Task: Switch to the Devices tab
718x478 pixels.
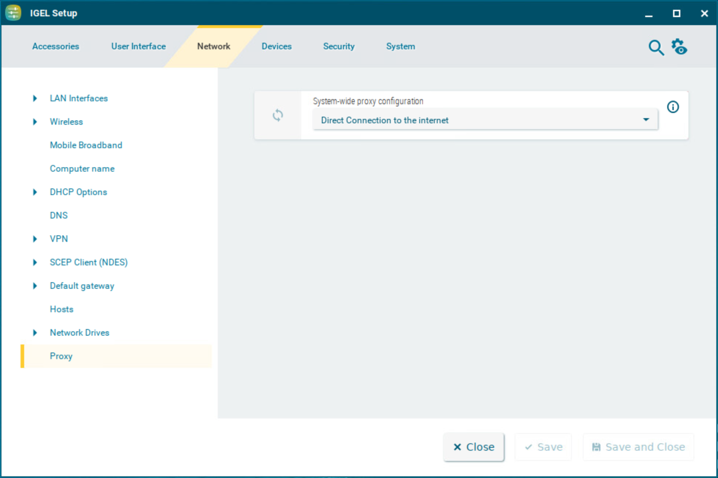Action: pos(276,46)
